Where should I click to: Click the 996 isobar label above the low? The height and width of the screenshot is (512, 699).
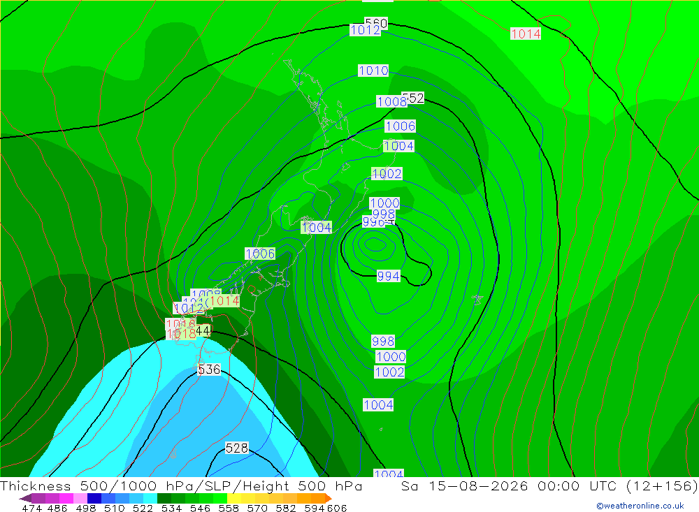tap(373, 221)
